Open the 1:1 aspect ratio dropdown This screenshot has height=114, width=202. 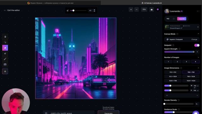(x=182, y=96)
